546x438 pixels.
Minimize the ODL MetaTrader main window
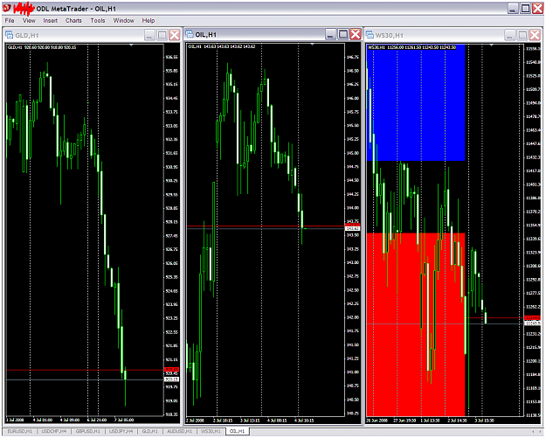pyautogui.click(x=513, y=9)
